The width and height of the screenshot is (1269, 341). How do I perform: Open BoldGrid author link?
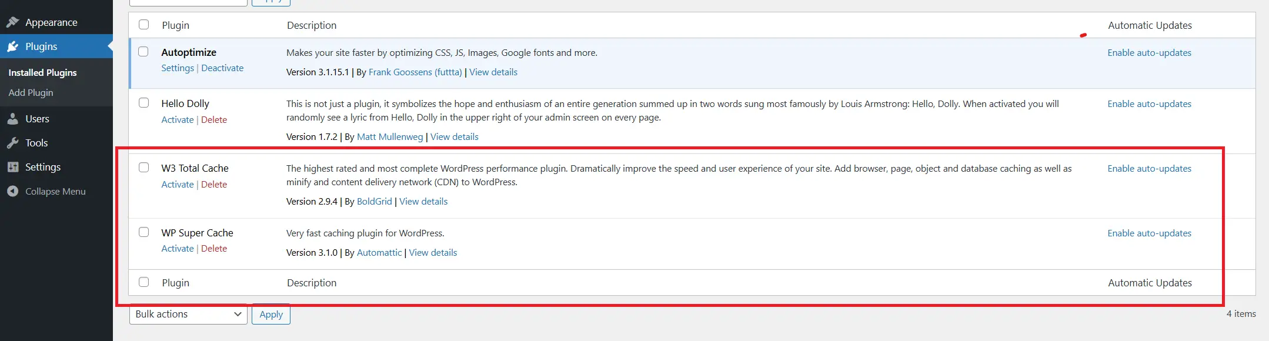click(375, 201)
